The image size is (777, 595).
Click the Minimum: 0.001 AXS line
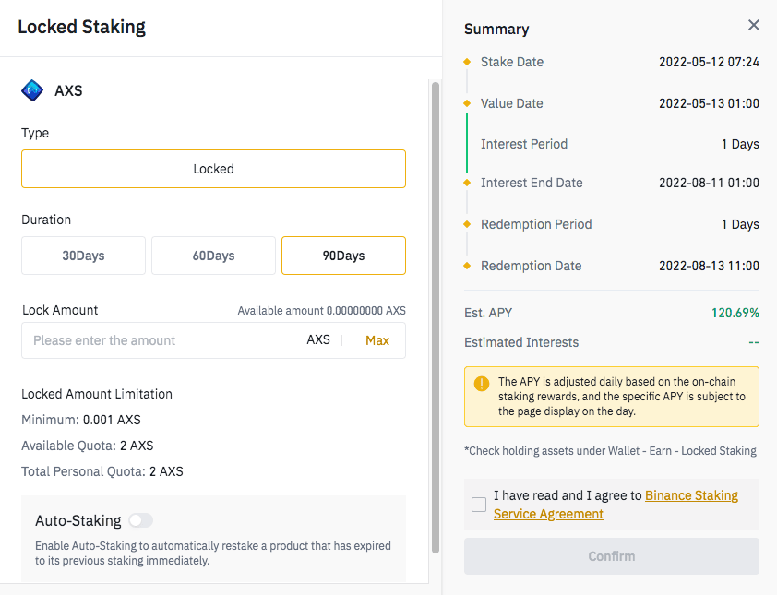click(x=81, y=420)
